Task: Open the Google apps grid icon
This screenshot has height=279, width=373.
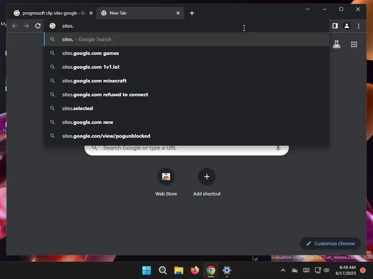Action: pyautogui.click(x=354, y=44)
